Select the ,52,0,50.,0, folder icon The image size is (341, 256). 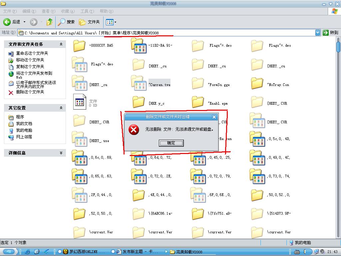(79, 214)
